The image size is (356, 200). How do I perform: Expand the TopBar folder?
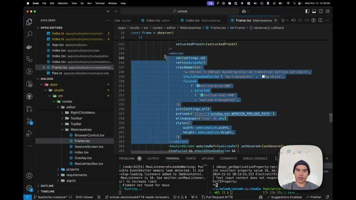coord(76,124)
